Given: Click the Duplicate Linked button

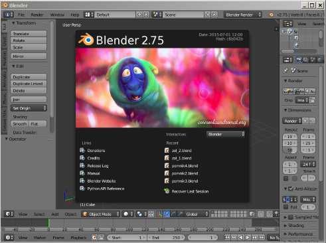Looking at the screenshot, I should [x=29, y=84].
